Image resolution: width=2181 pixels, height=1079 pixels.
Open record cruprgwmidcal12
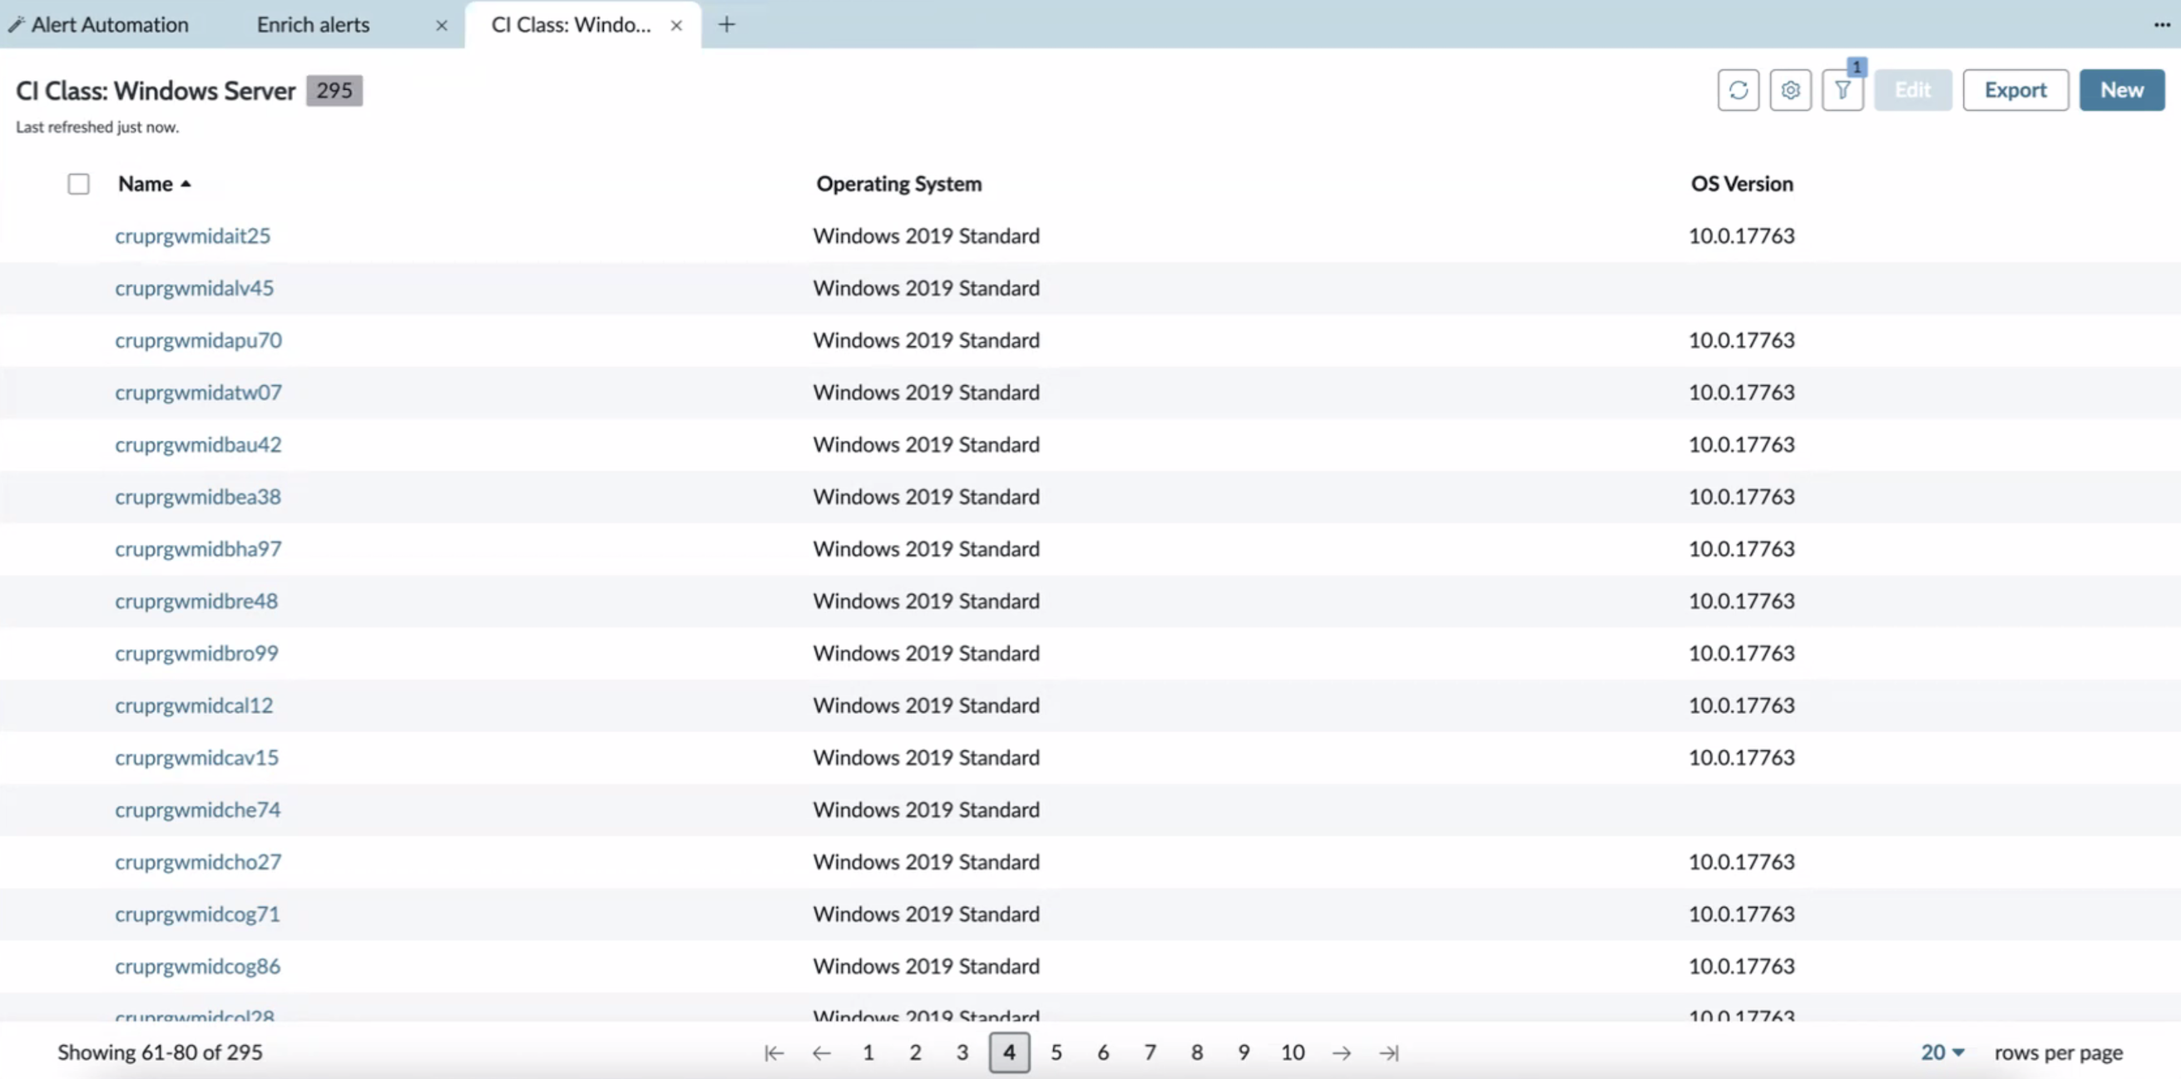(195, 705)
